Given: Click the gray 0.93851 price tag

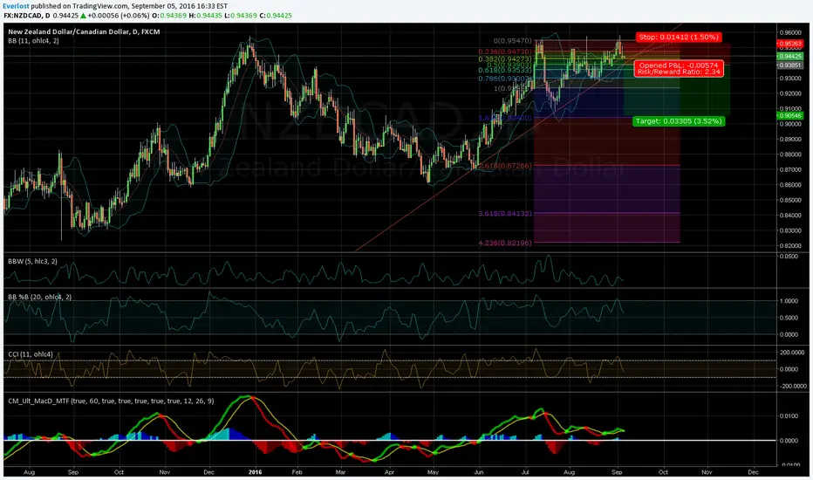Looking at the screenshot, I should [789, 65].
